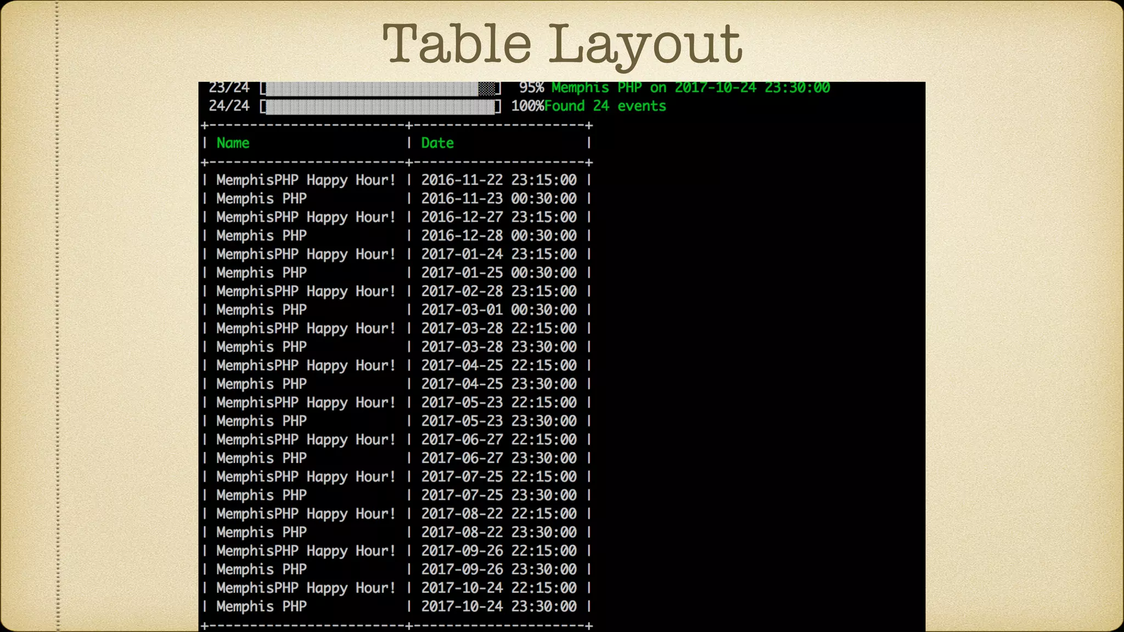
Task: Click the date 2017-01-24 23:15:00
Action: click(499, 255)
